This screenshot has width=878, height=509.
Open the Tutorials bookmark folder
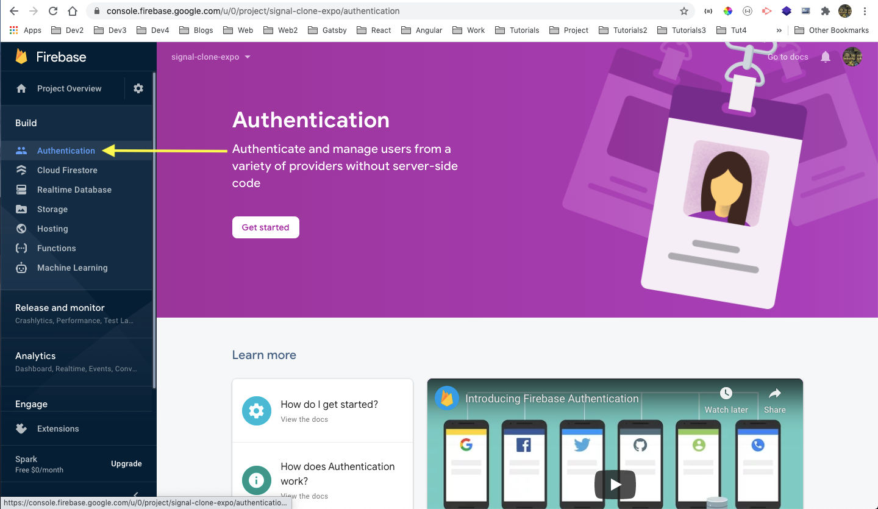pos(518,30)
